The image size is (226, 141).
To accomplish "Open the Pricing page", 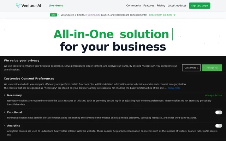I will 161,6.
